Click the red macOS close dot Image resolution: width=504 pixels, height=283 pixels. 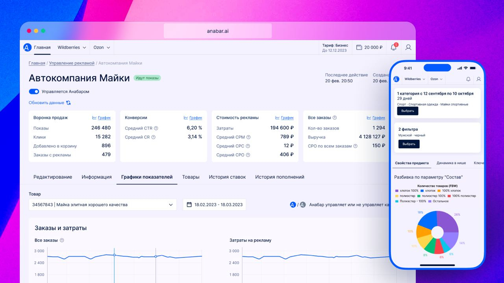pyautogui.click(x=29, y=31)
